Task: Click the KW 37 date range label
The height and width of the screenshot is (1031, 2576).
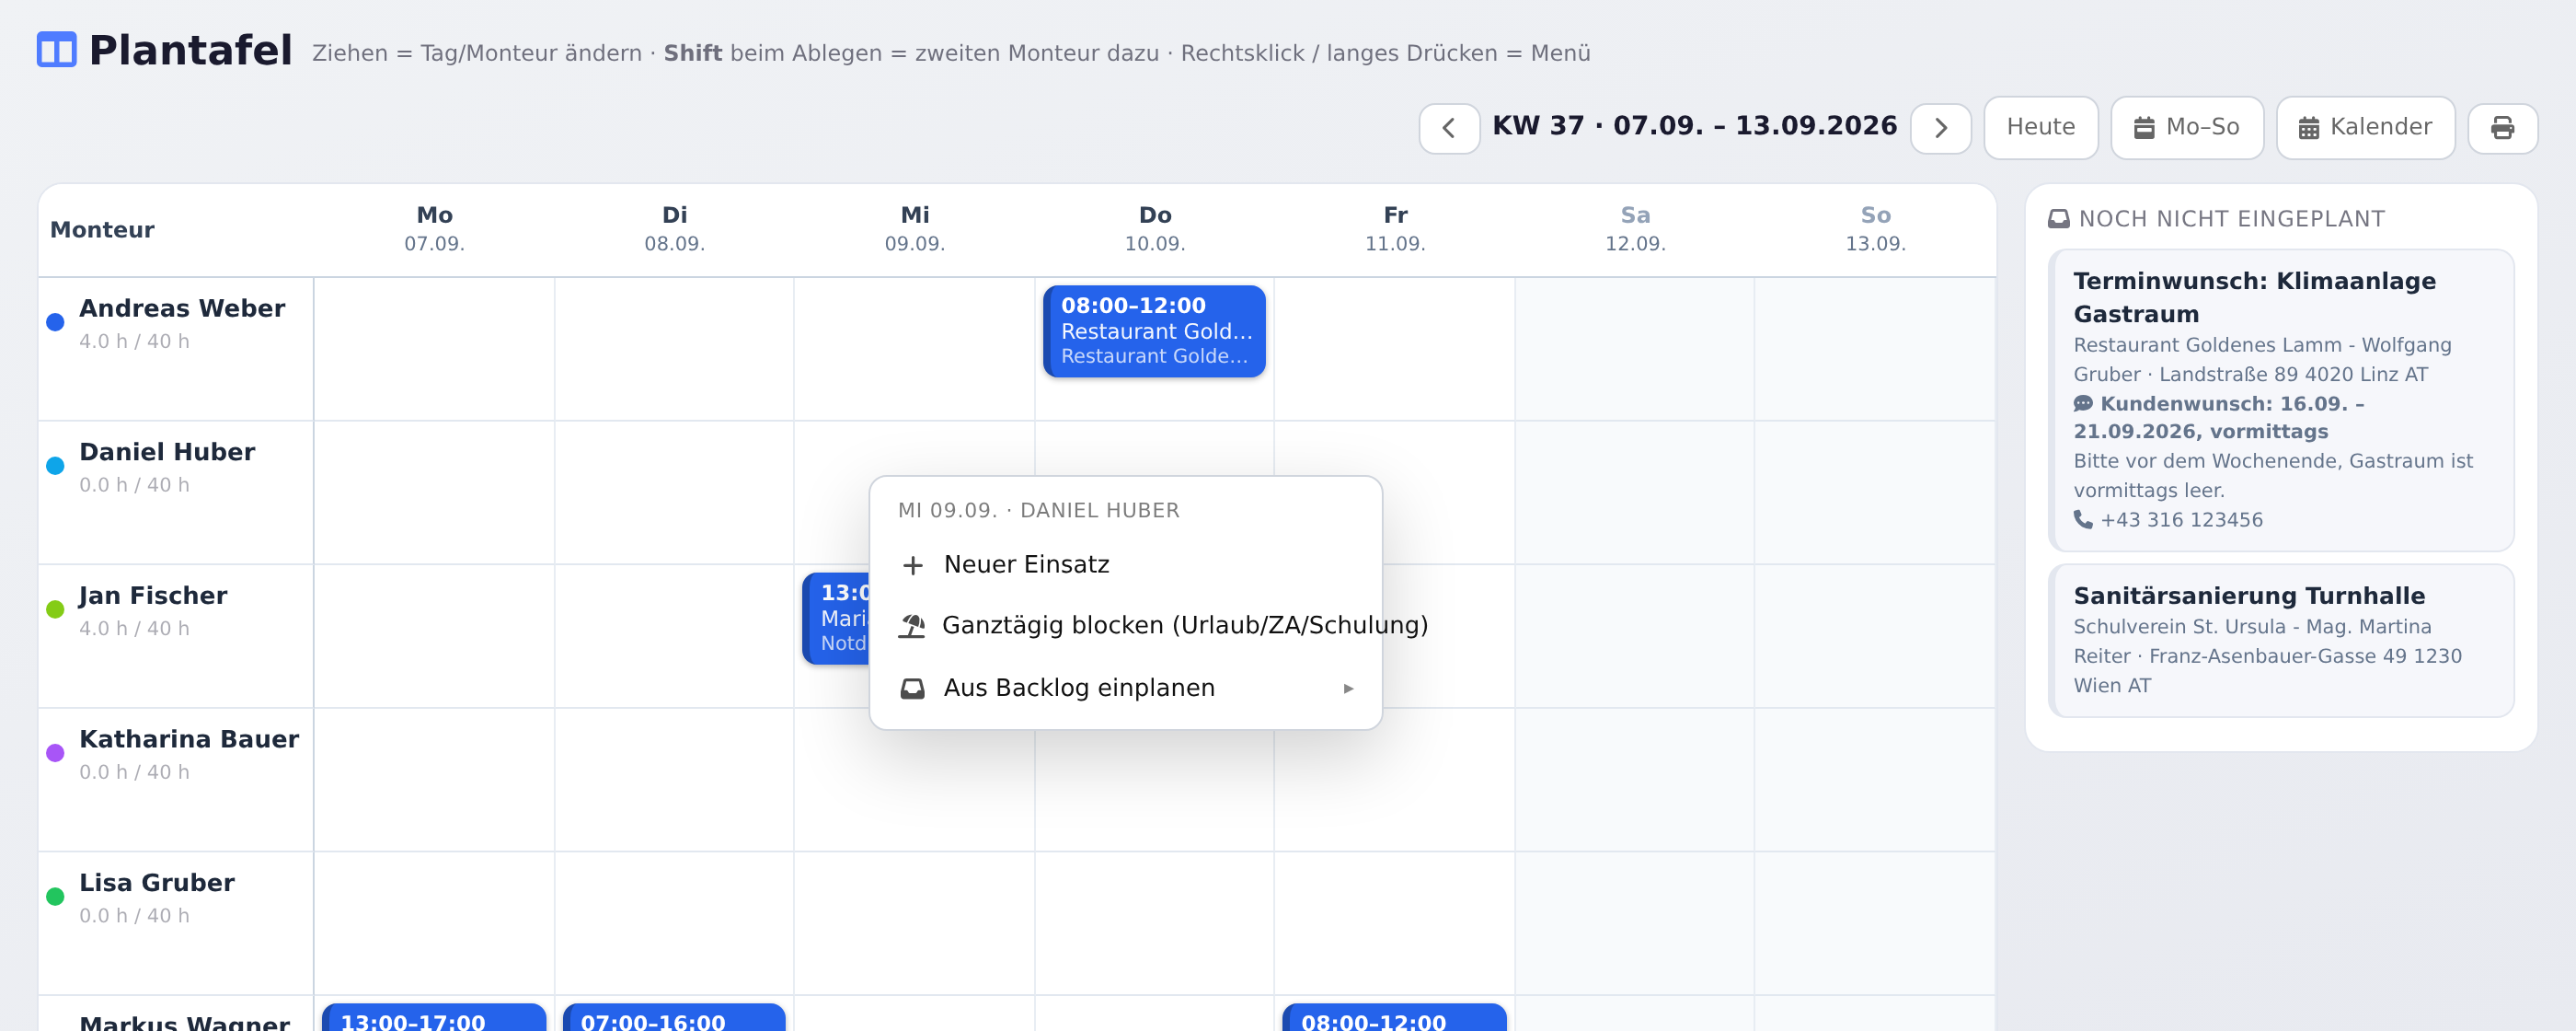Action: [x=1695, y=126]
